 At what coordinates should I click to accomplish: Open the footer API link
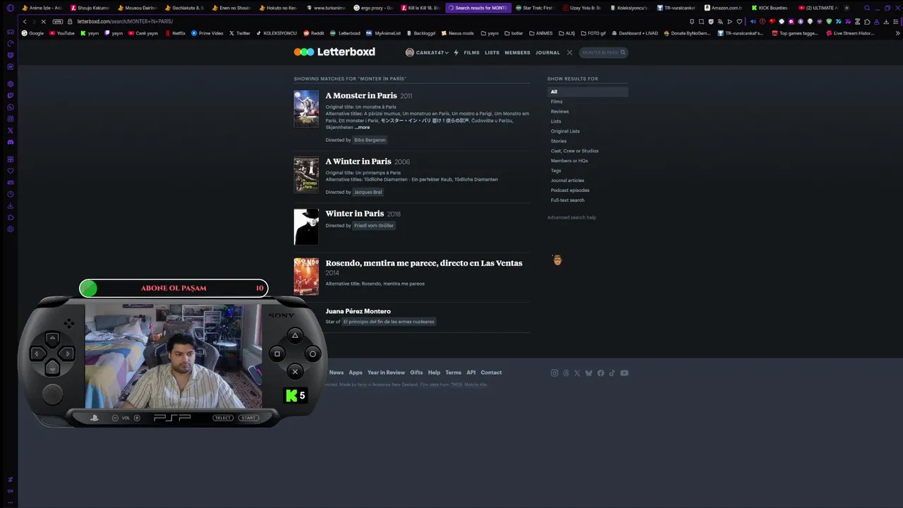click(x=471, y=373)
